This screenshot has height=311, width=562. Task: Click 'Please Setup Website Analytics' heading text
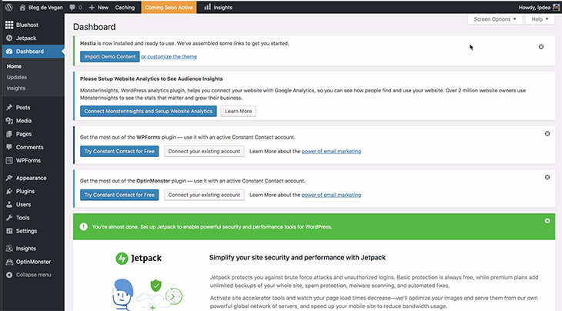[151, 79]
